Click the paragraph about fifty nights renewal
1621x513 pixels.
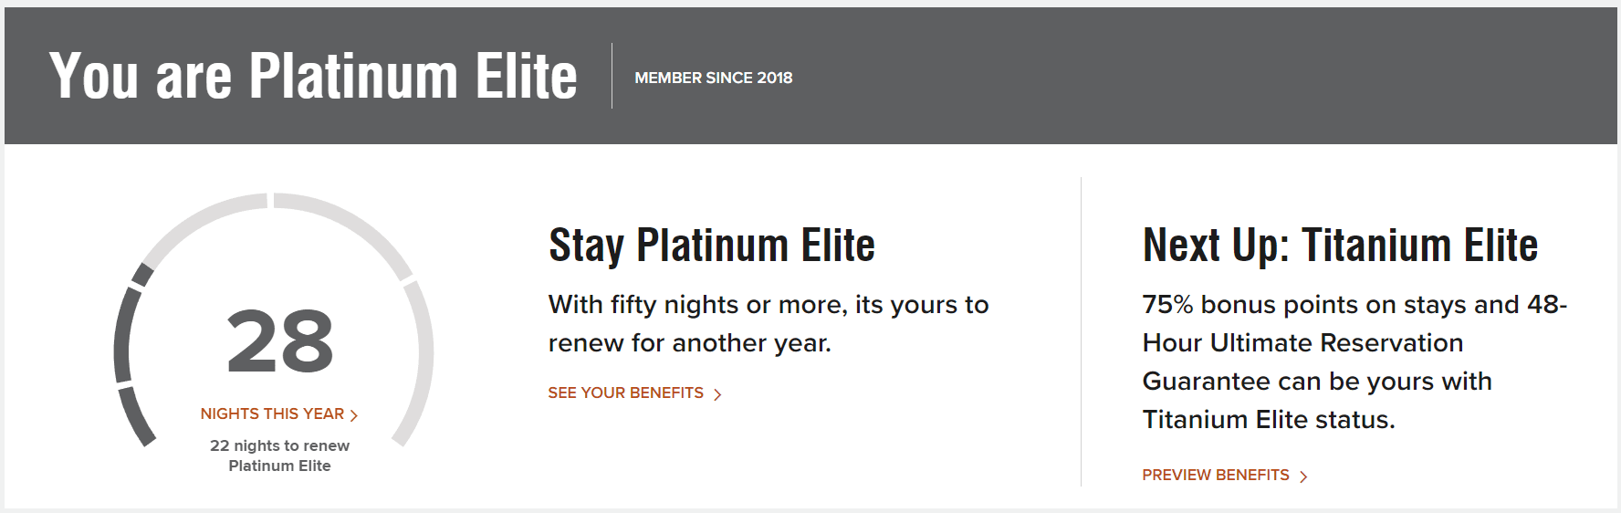768,323
